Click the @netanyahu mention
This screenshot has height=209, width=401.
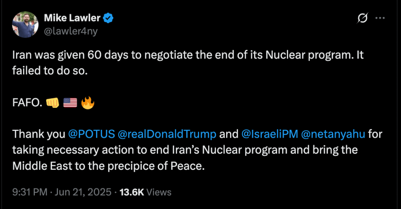(333, 134)
